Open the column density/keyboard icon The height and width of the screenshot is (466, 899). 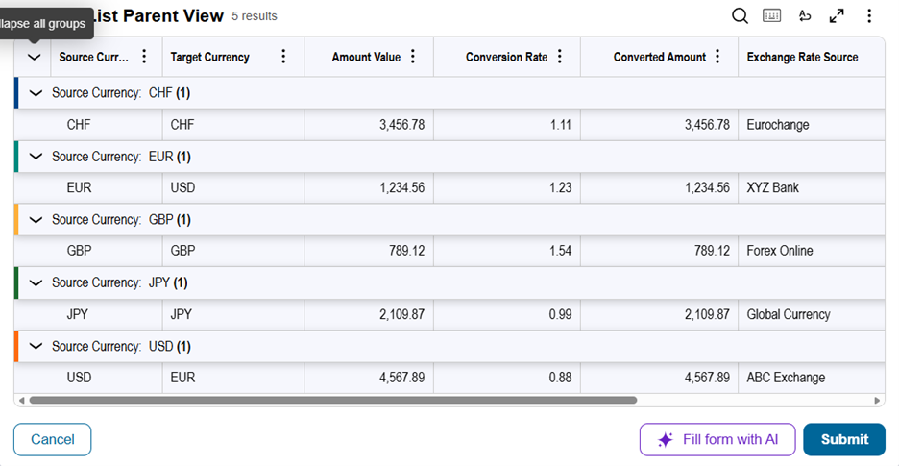pyautogui.click(x=772, y=15)
